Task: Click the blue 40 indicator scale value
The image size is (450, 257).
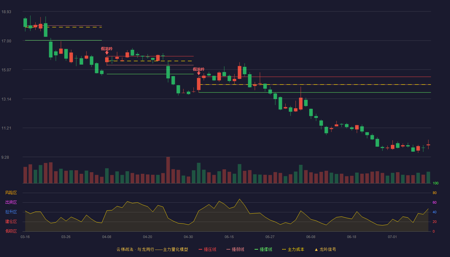Action: click(435, 212)
